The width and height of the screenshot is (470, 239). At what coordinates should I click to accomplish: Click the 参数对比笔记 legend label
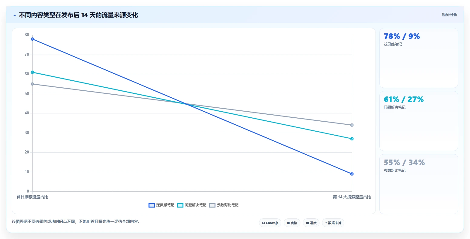228,205
